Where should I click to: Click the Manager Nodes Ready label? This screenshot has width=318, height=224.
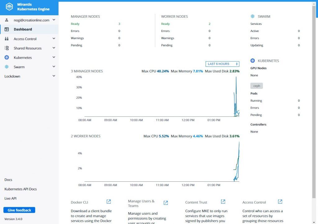click(75, 24)
